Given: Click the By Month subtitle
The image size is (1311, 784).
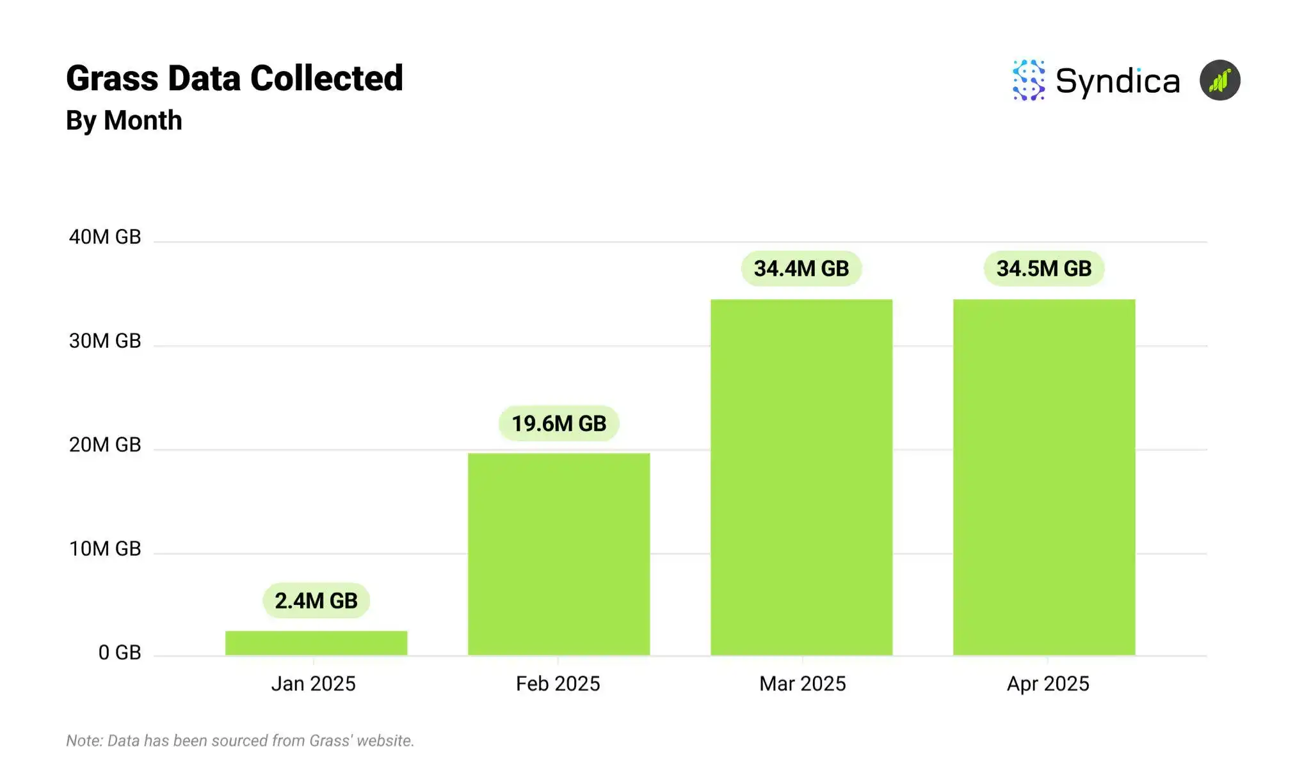Looking at the screenshot, I should (124, 120).
